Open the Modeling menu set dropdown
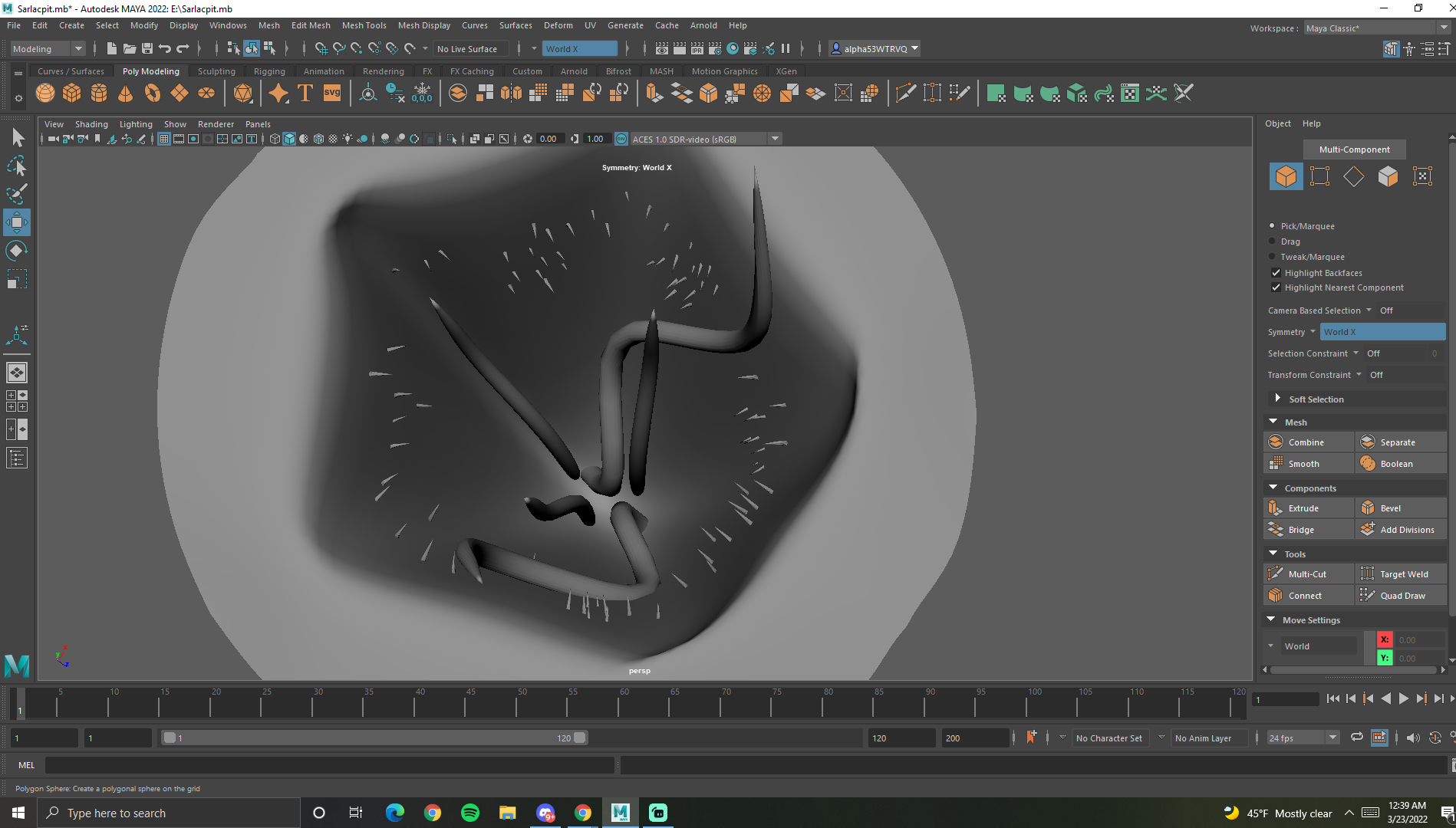Viewport: 1456px width, 828px height. 48,49
